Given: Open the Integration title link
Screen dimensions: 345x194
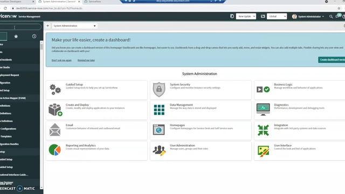Looking at the screenshot, I should coord(281,125).
